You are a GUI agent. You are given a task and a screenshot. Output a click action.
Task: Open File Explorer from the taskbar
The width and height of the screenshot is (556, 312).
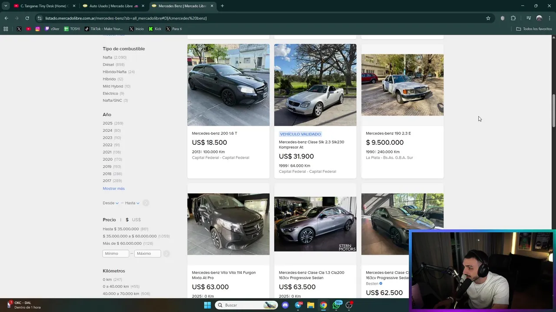pyautogui.click(x=311, y=305)
